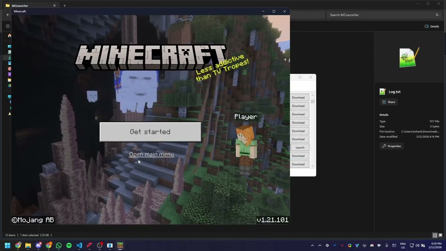Go back using File Explorer's back arrow

(x=8, y=15)
